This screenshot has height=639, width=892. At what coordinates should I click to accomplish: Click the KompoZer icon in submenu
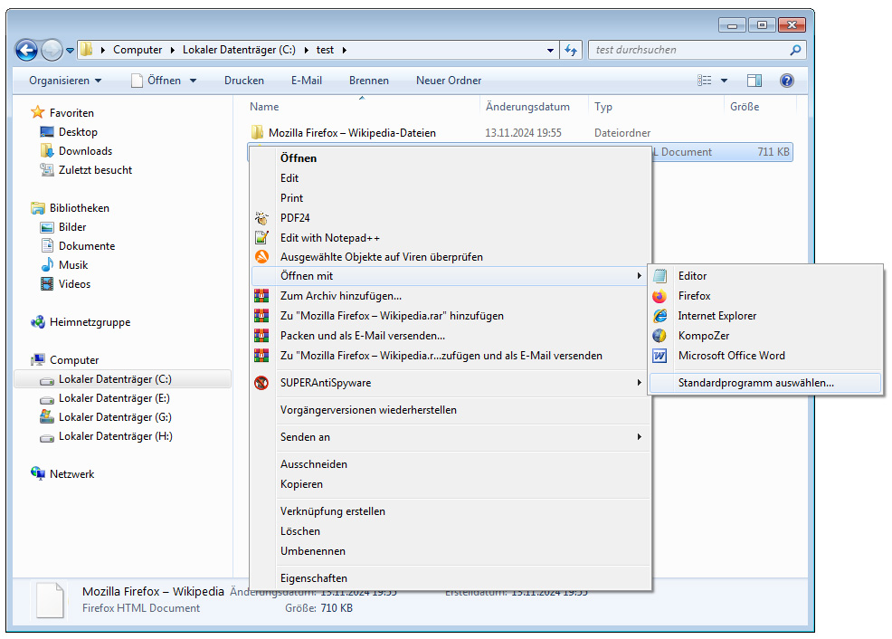tap(660, 336)
